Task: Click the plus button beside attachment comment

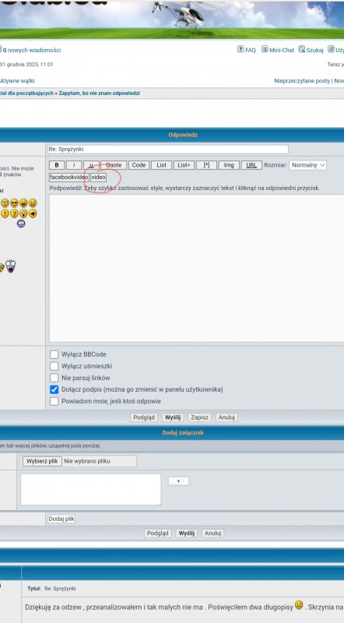Action: point(178,481)
